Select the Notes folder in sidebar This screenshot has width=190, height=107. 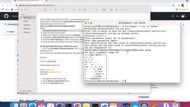28,21
